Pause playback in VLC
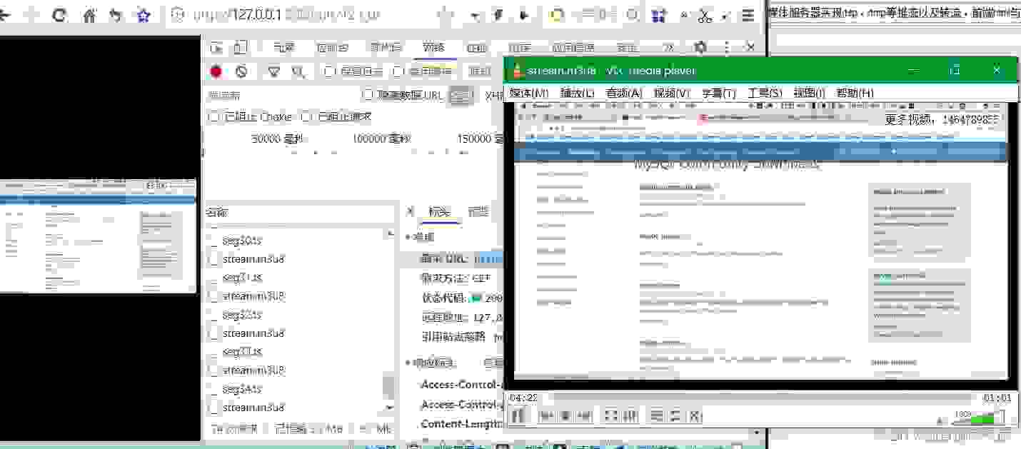Image resolution: width=1021 pixels, height=449 pixels. coord(518,415)
